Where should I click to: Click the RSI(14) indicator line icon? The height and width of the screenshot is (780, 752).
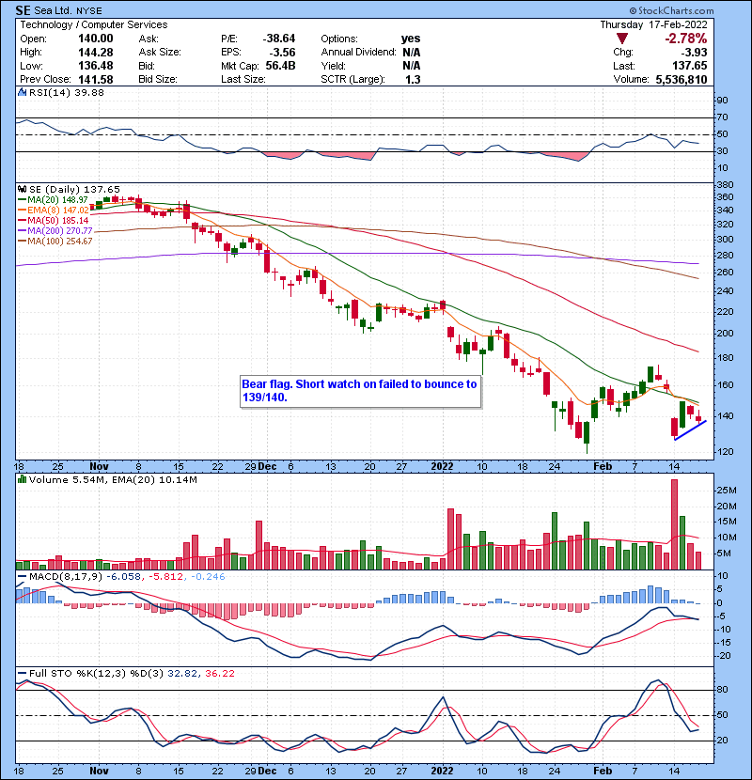pyautogui.click(x=22, y=92)
